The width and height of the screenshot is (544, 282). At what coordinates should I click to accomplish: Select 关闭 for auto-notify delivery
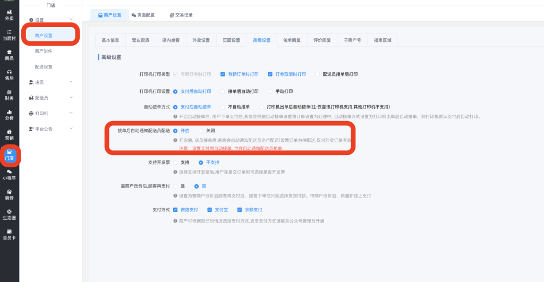coord(201,131)
